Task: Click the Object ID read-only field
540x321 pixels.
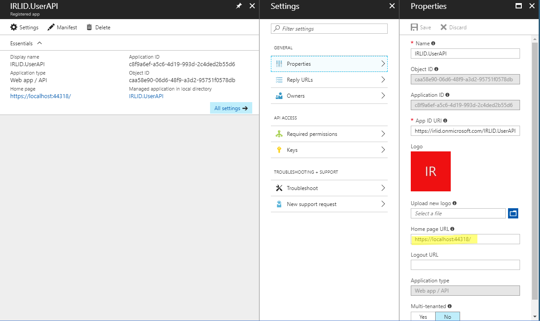Action: pos(465,79)
